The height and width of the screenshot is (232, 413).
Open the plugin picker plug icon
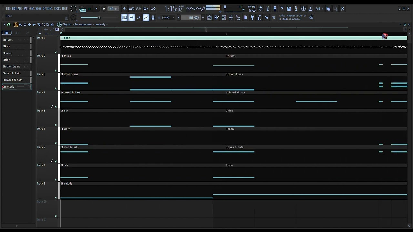(x=252, y=17)
